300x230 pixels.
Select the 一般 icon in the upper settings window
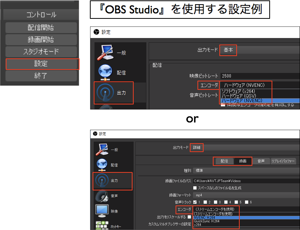pos(106,53)
